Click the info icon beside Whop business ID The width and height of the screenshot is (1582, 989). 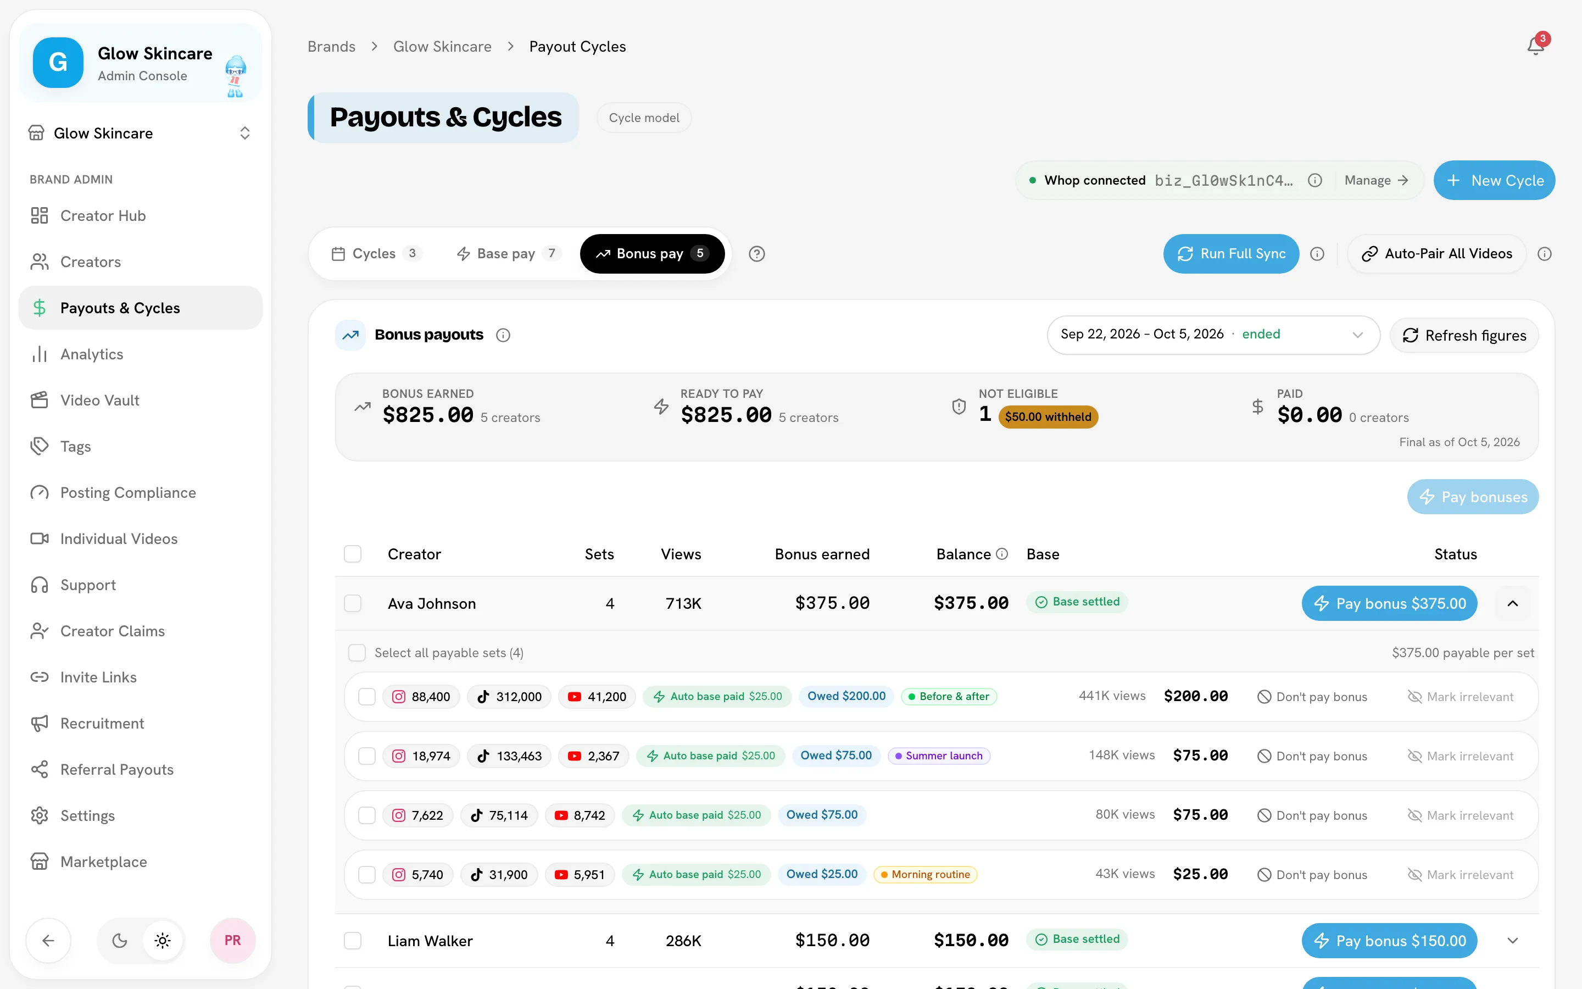(1314, 181)
